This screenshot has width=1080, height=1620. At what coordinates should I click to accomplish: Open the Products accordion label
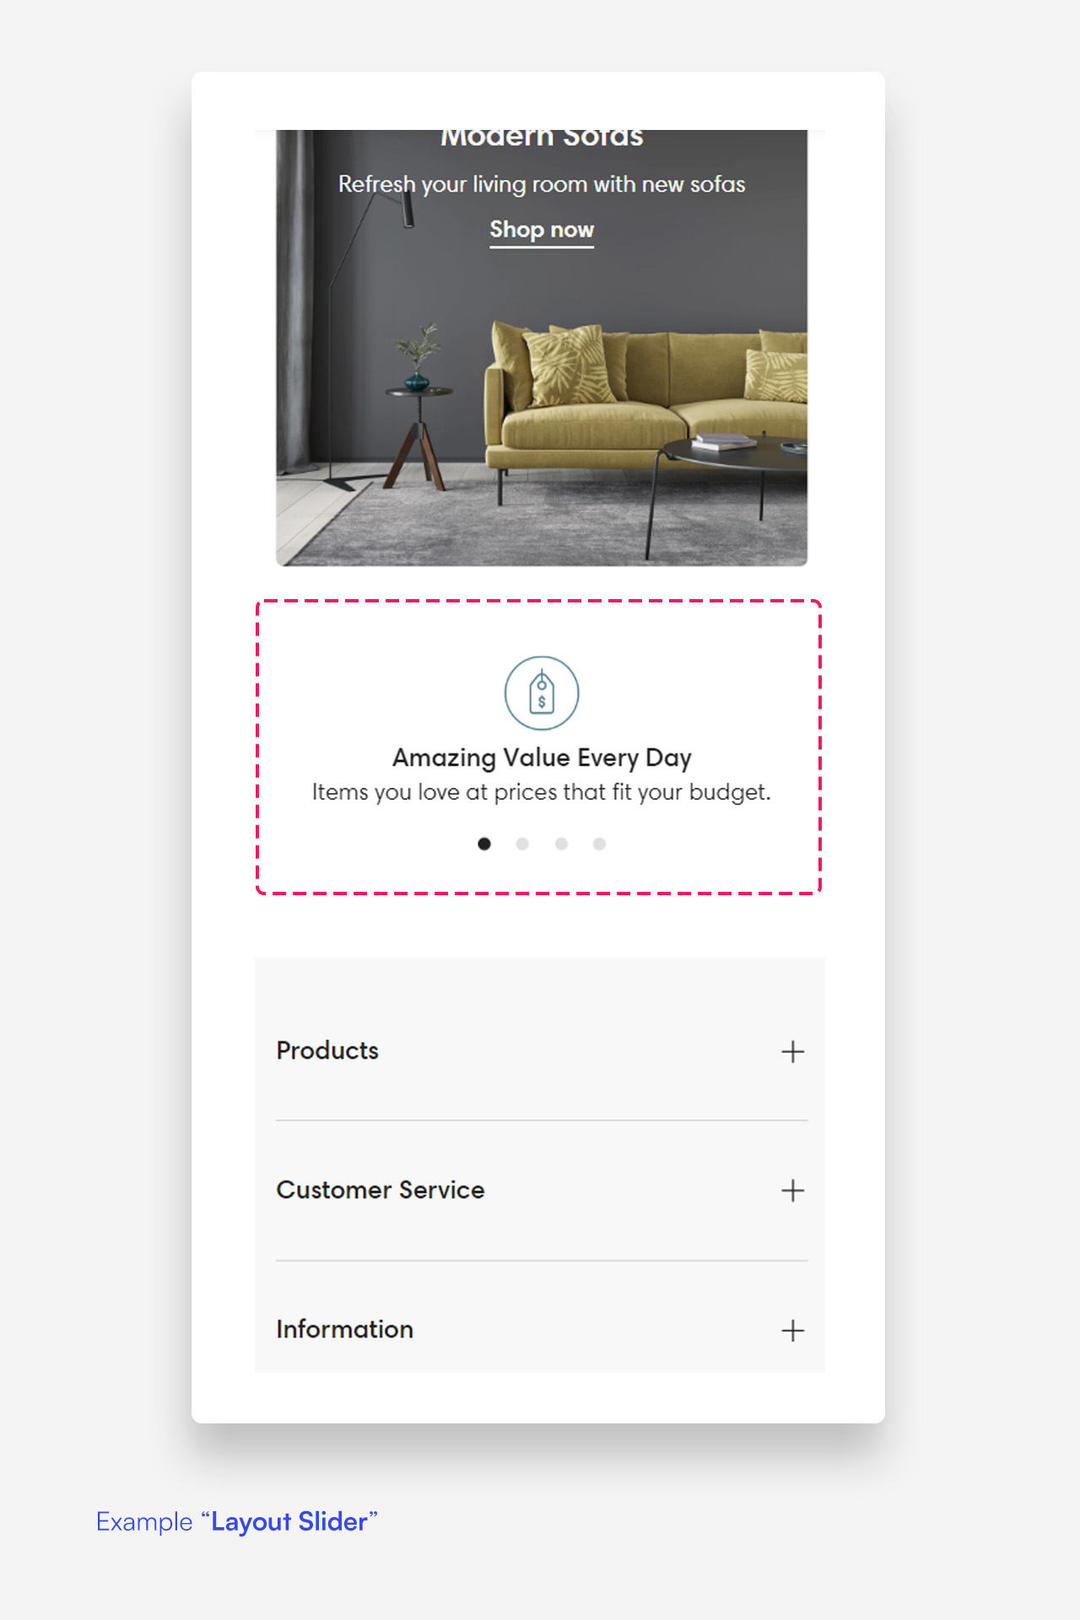coord(327,1050)
